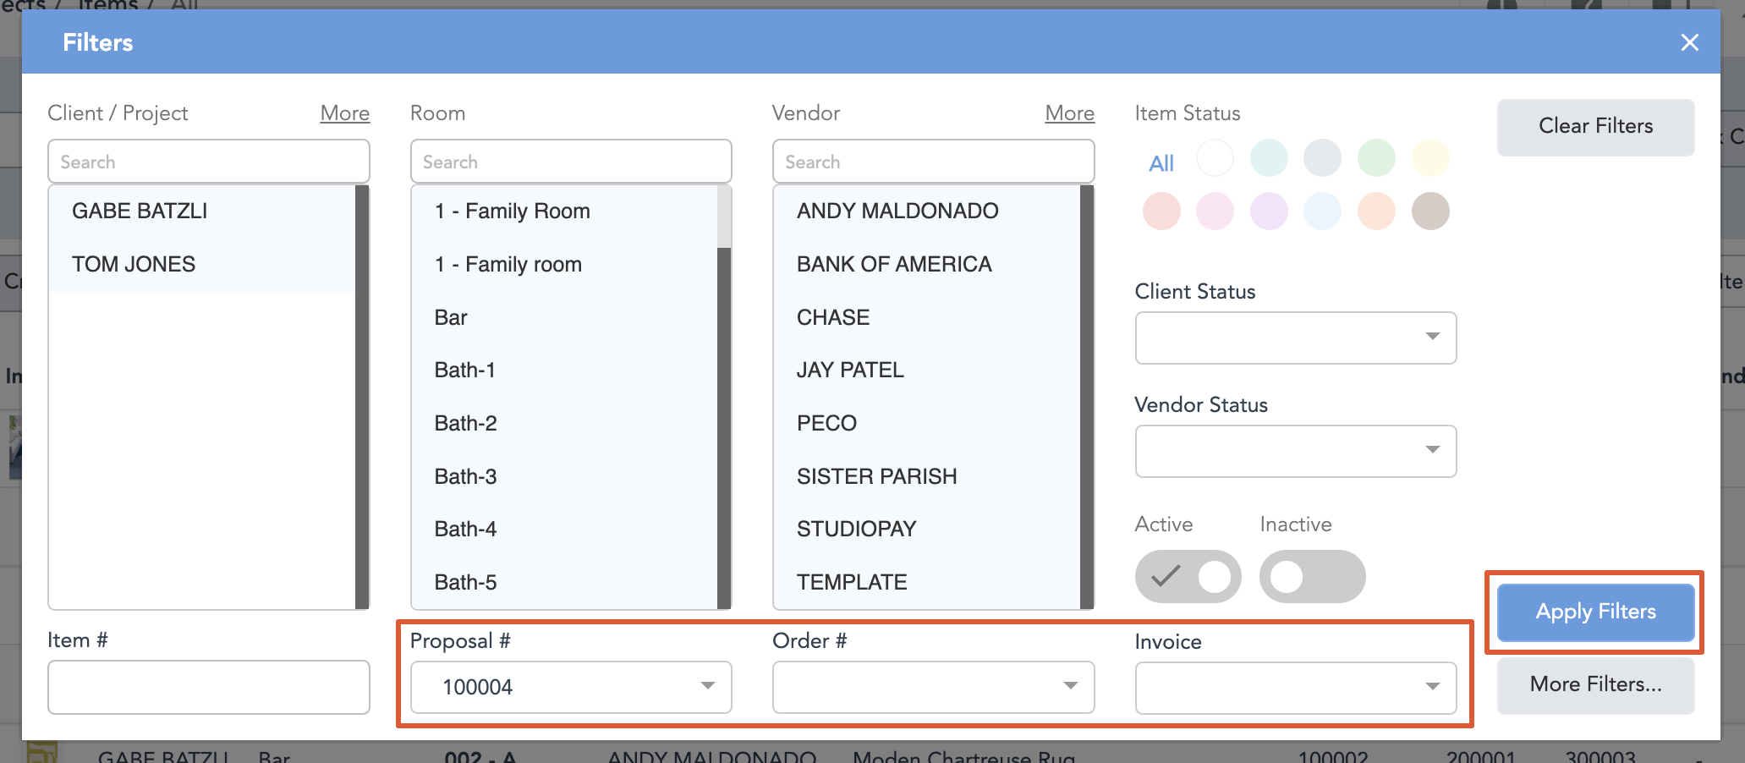Open More Filters options
The height and width of the screenshot is (763, 1745).
[1595, 684]
